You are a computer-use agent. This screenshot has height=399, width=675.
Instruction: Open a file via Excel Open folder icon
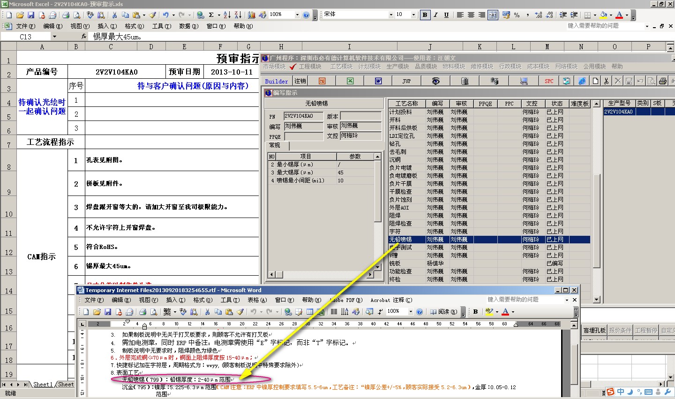point(20,15)
